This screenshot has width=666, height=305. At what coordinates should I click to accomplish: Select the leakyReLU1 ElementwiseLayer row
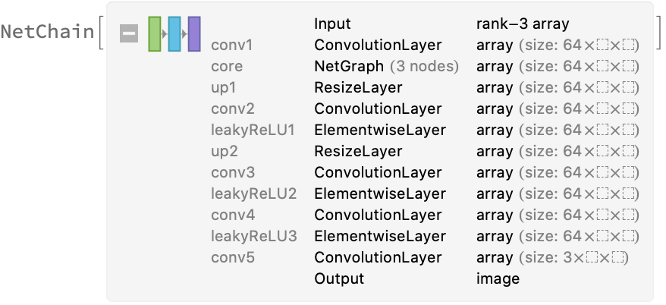point(380,130)
